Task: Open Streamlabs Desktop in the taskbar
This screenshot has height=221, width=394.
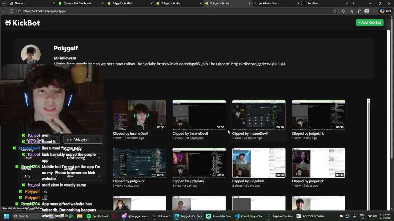Action: pos(218,216)
